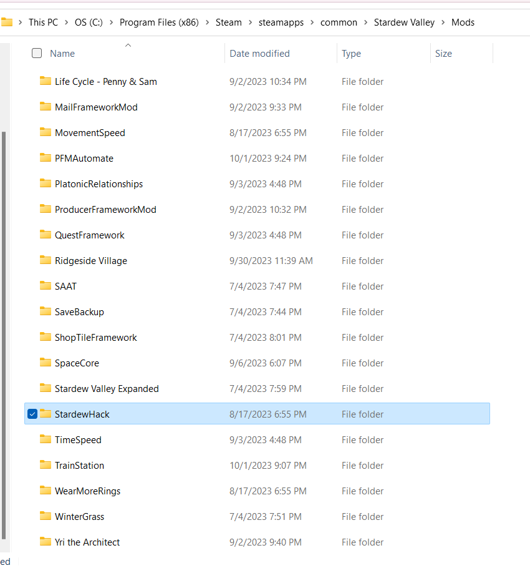Click the TrainStation folder icon
Viewport: 530px width, 568px height.
(46, 465)
